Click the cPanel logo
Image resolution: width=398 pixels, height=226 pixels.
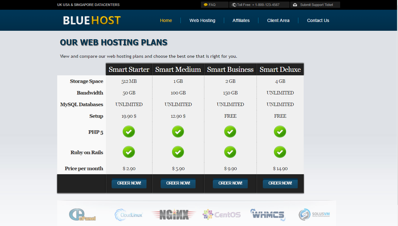[x=82, y=214]
